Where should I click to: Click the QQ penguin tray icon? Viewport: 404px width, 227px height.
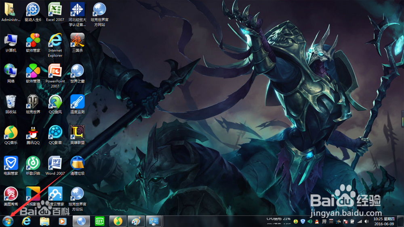click(317, 221)
